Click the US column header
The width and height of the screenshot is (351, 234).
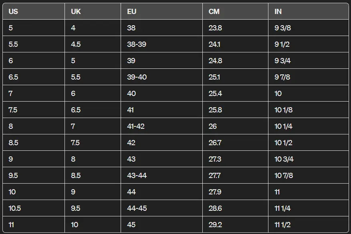tap(13, 12)
